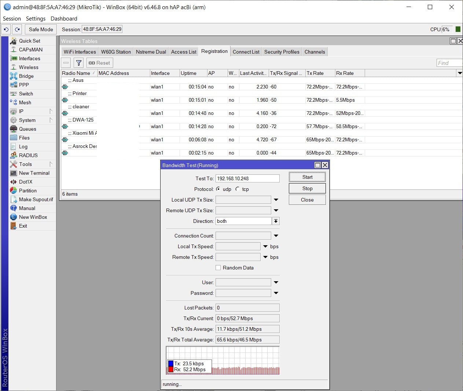Click the Find search field

[449, 63]
